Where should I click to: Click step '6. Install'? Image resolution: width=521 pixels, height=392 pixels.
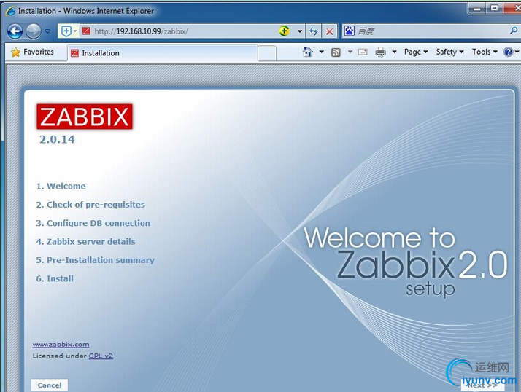coord(55,279)
